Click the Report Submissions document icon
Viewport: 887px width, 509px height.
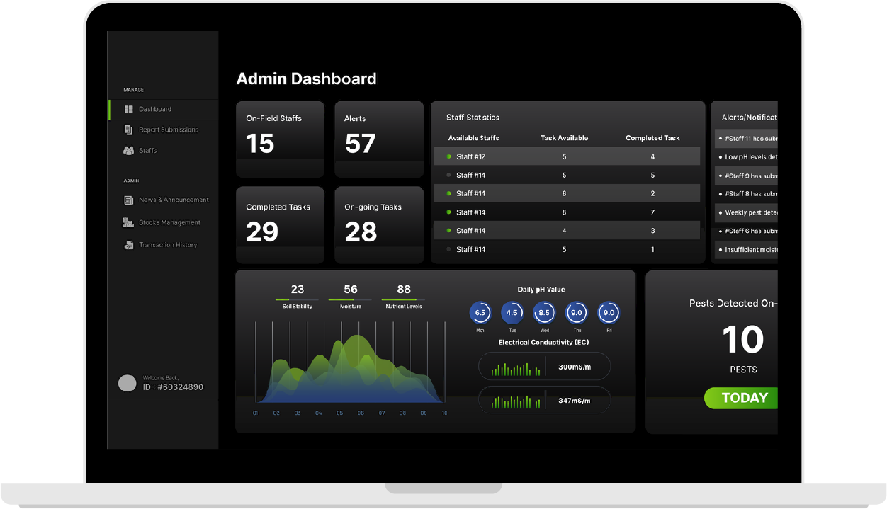tap(128, 130)
